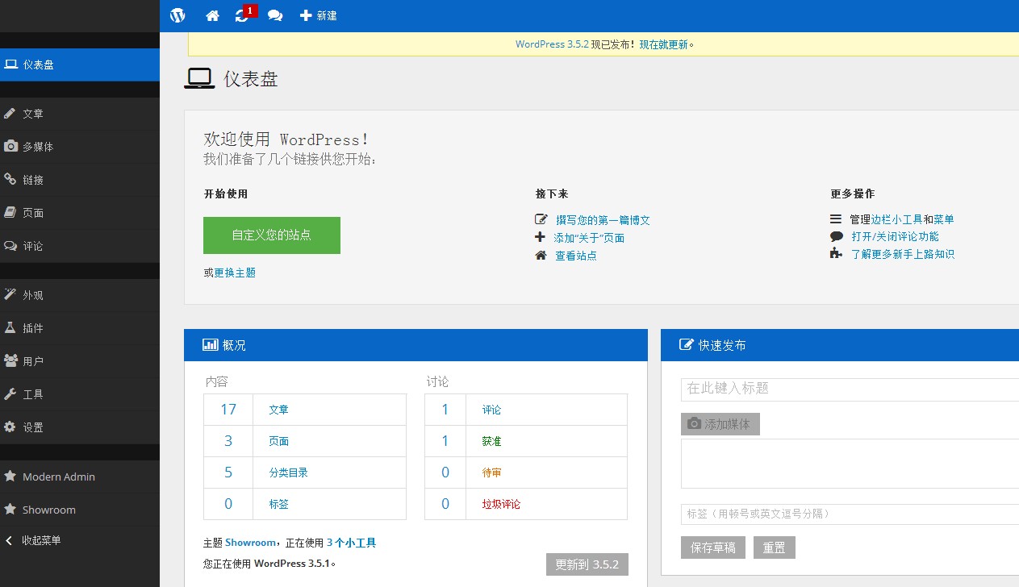Open the site home icon in the top bar
This screenshot has height=587, width=1019.
click(x=211, y=15)
